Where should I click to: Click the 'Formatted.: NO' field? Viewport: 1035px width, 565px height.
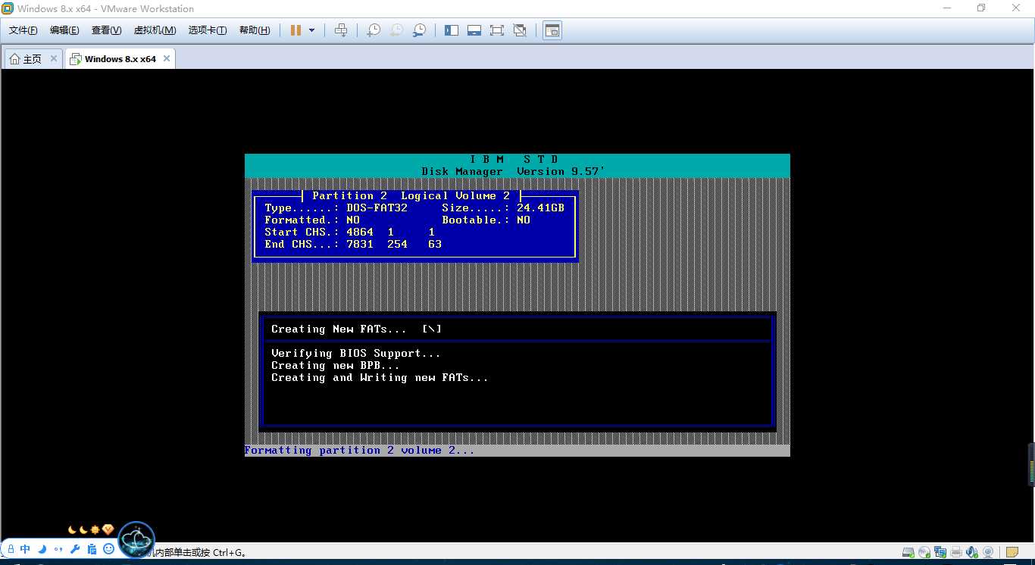tap(311, 220)
